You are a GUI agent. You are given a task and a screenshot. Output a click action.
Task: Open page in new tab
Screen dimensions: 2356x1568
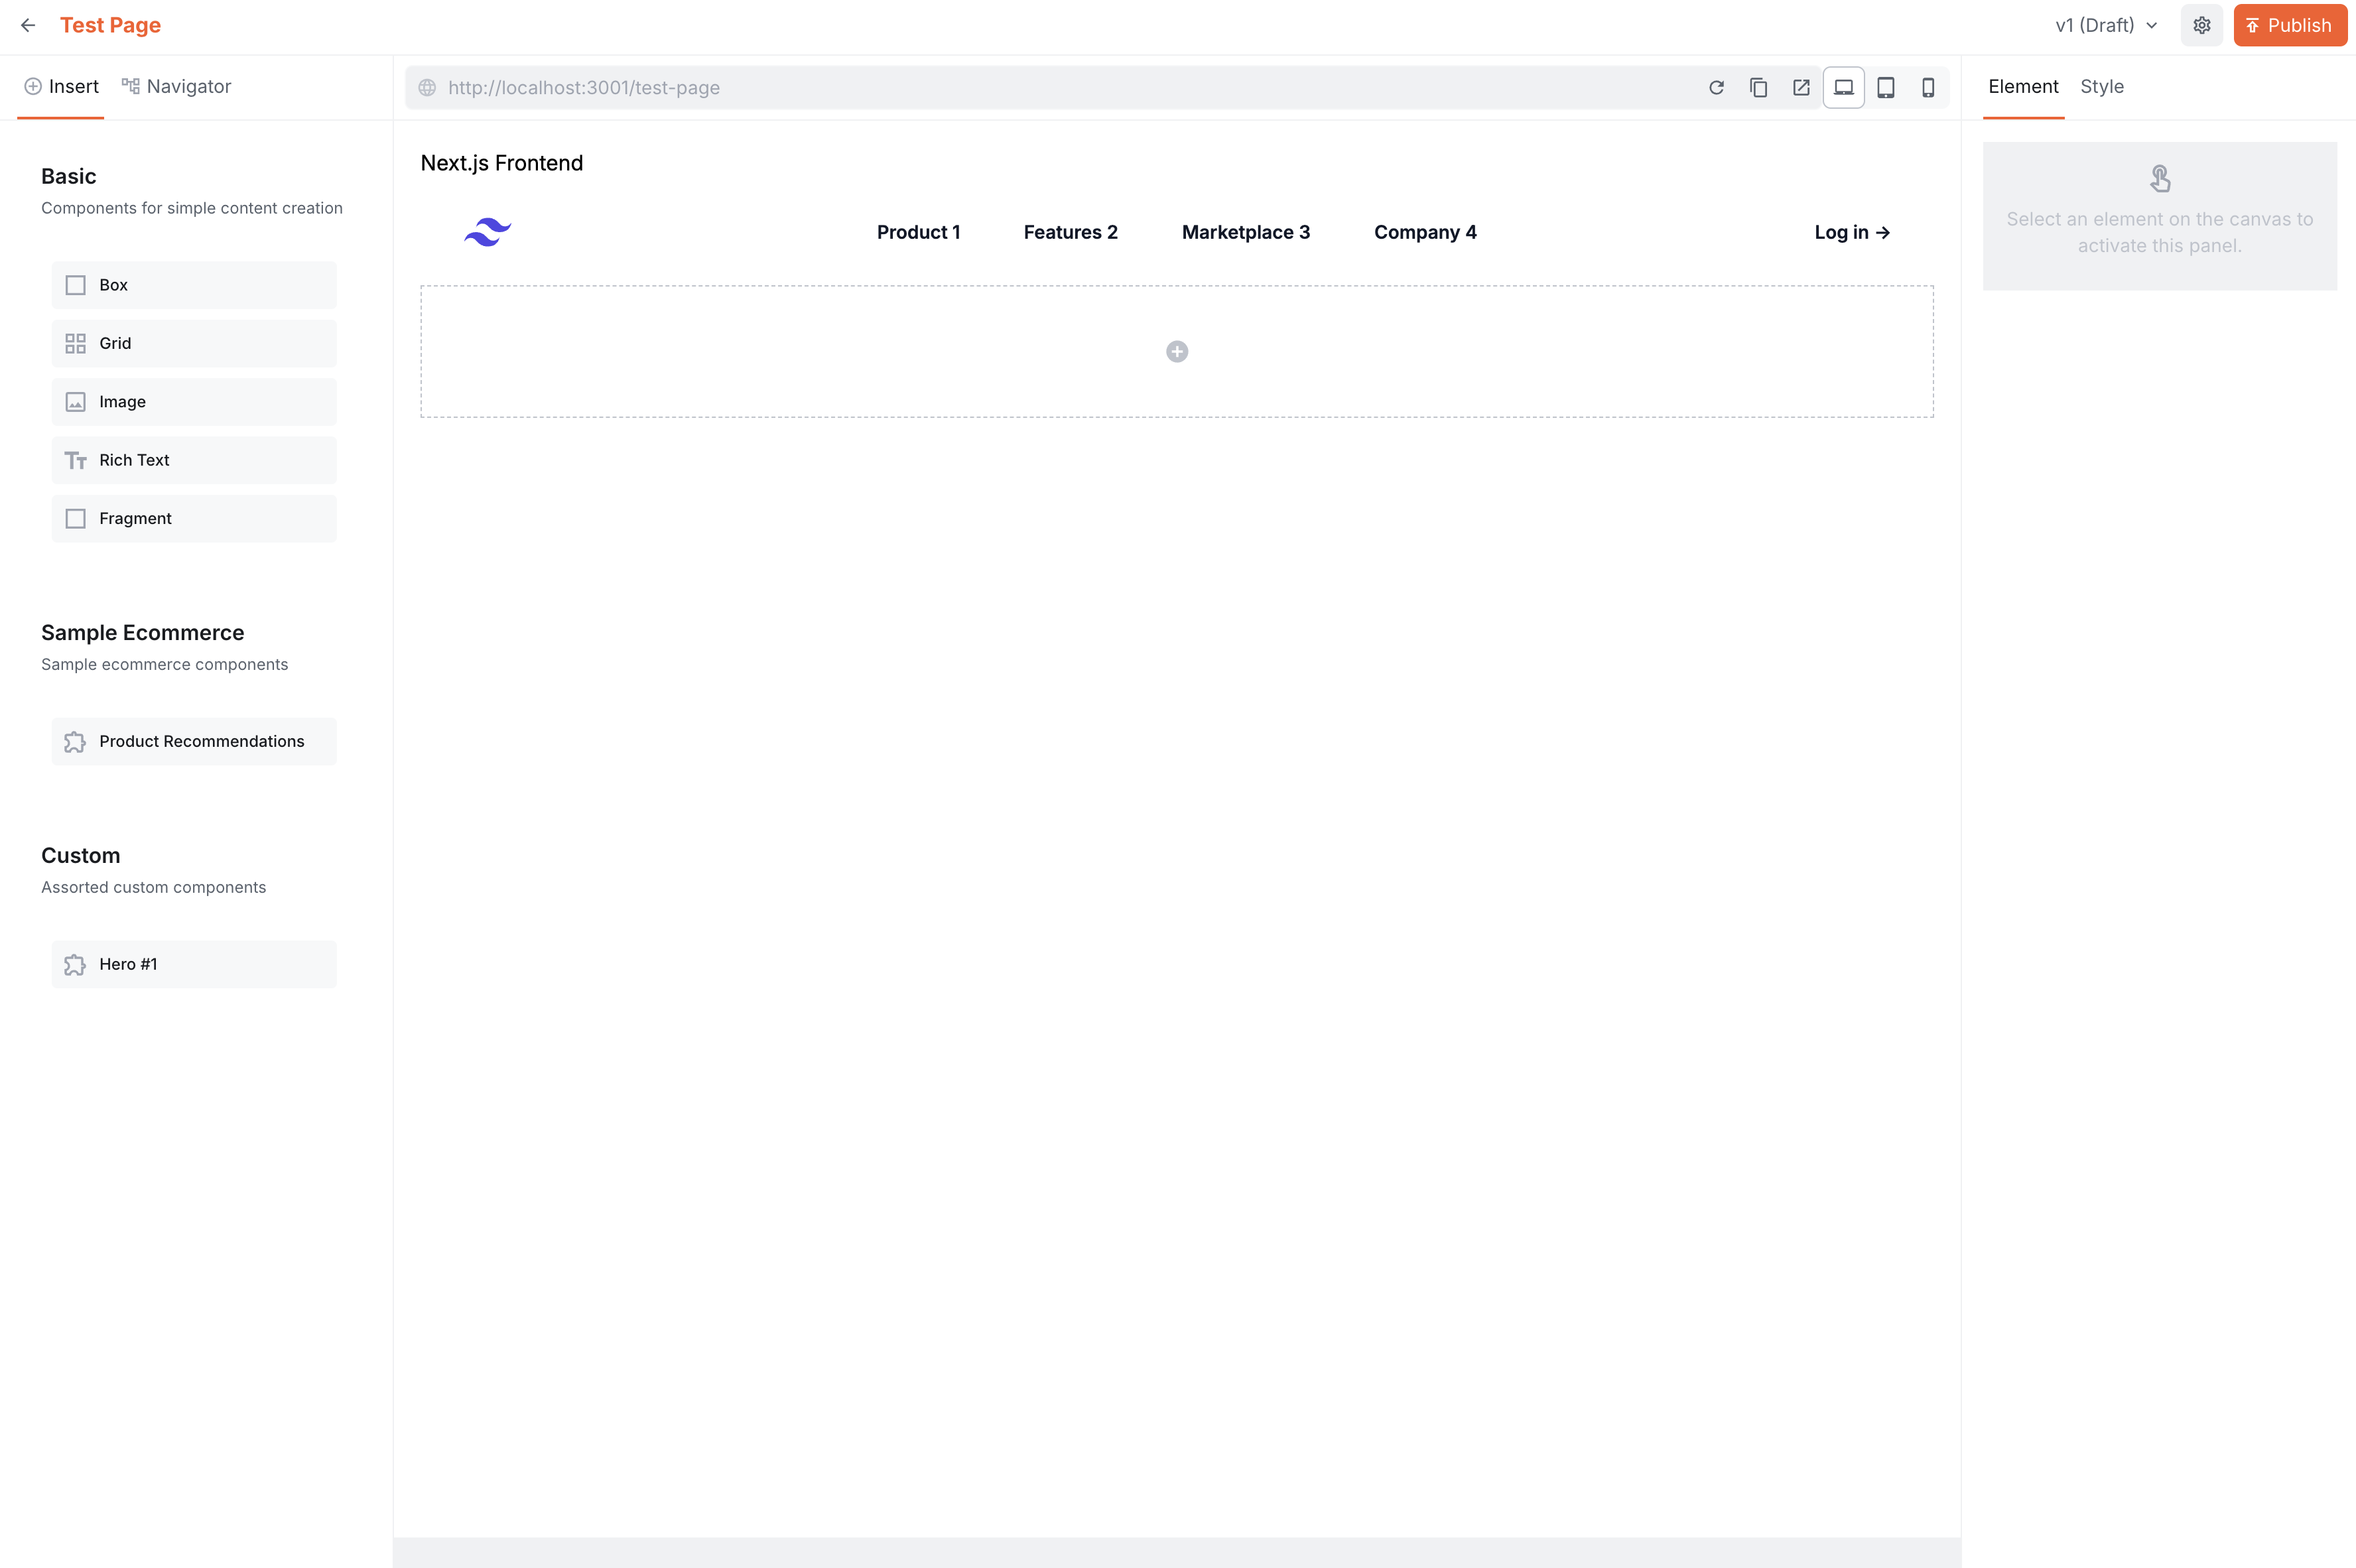1801,87
